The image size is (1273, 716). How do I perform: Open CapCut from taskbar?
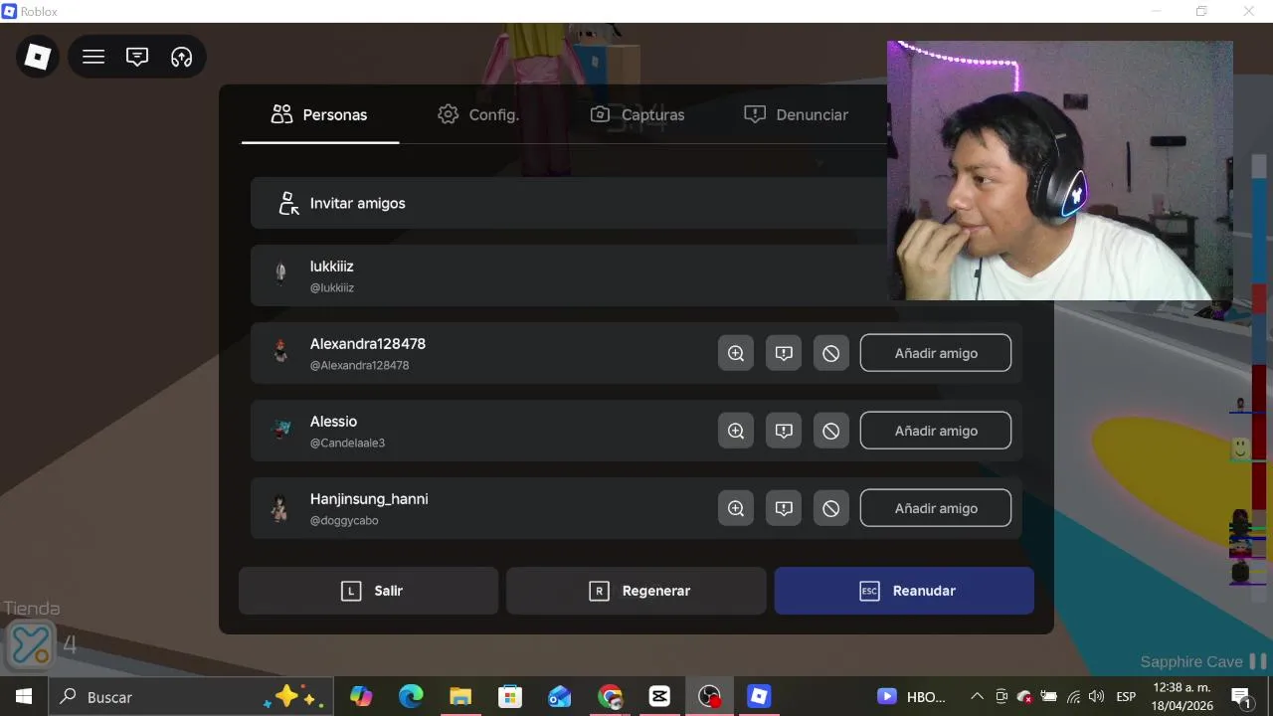click(x=659, y=696)
